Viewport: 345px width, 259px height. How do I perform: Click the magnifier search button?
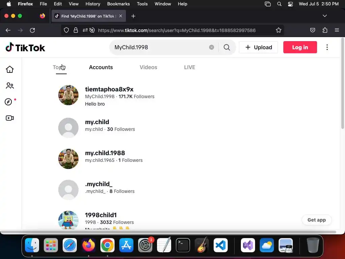(x=227, y=47)
